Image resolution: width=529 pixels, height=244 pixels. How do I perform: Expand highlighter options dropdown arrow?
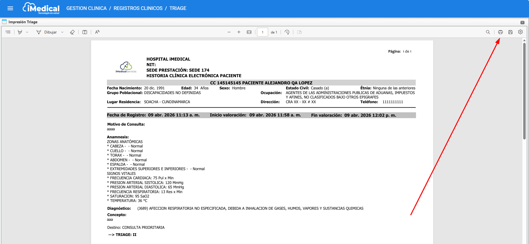(27, 32)
